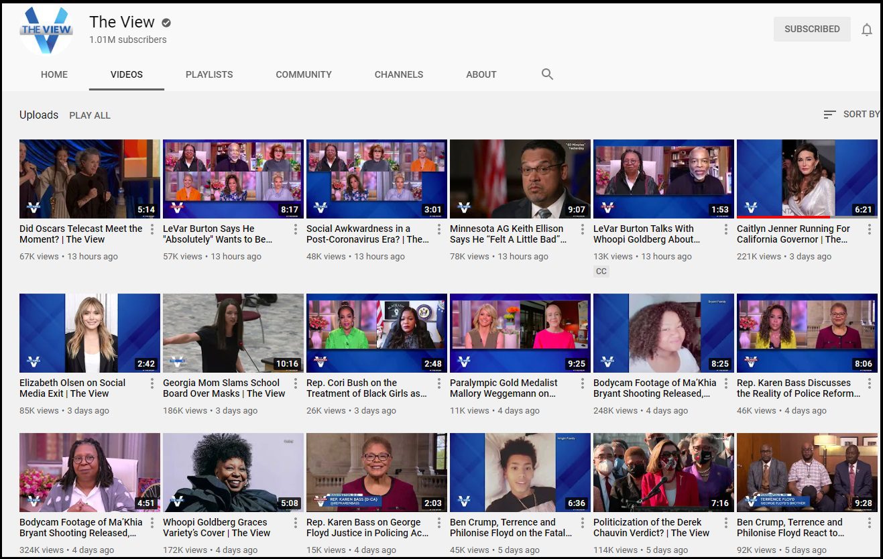
Task: Open three-dot menu for Caitlyn Jenner video
Action: coord(870,229)
